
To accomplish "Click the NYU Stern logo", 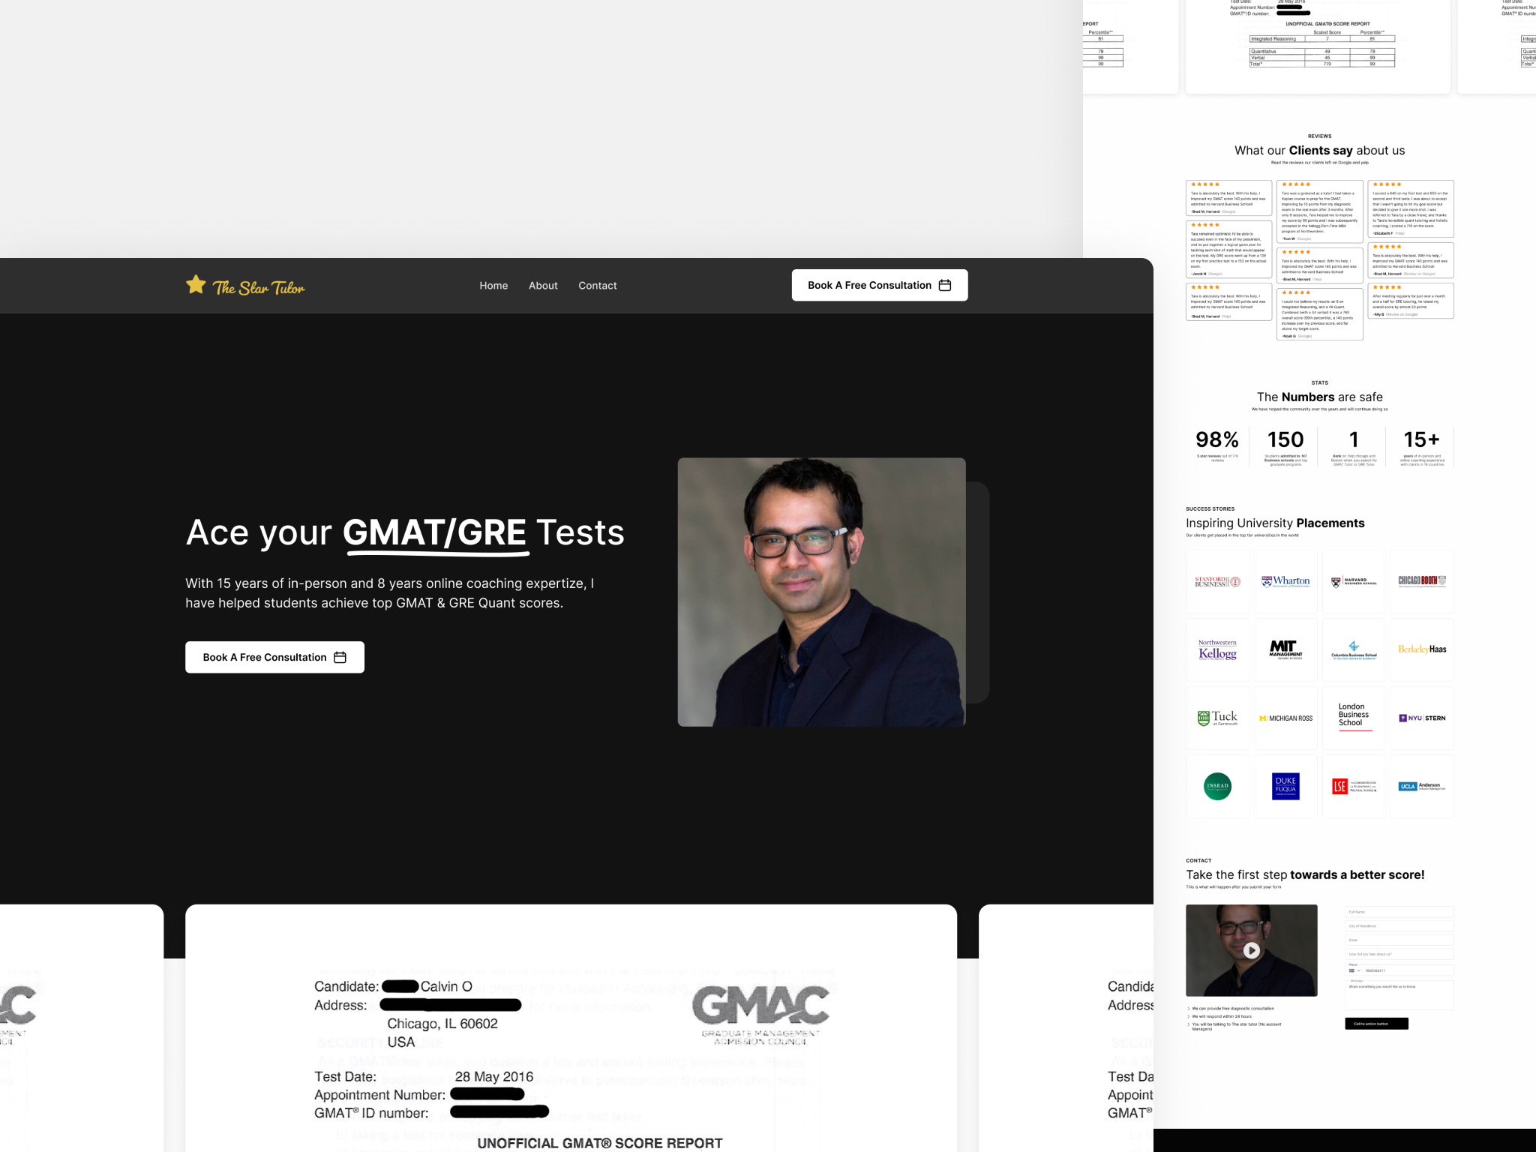I will 1422,718.
